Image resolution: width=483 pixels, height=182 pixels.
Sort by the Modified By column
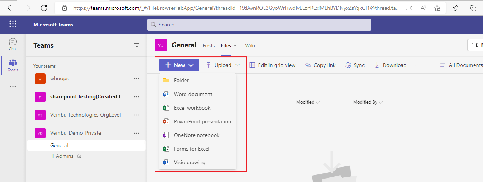coord(368,102)
